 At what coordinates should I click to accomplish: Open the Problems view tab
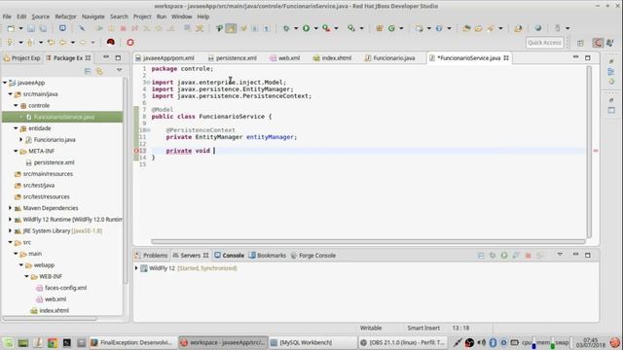[151, 255]
